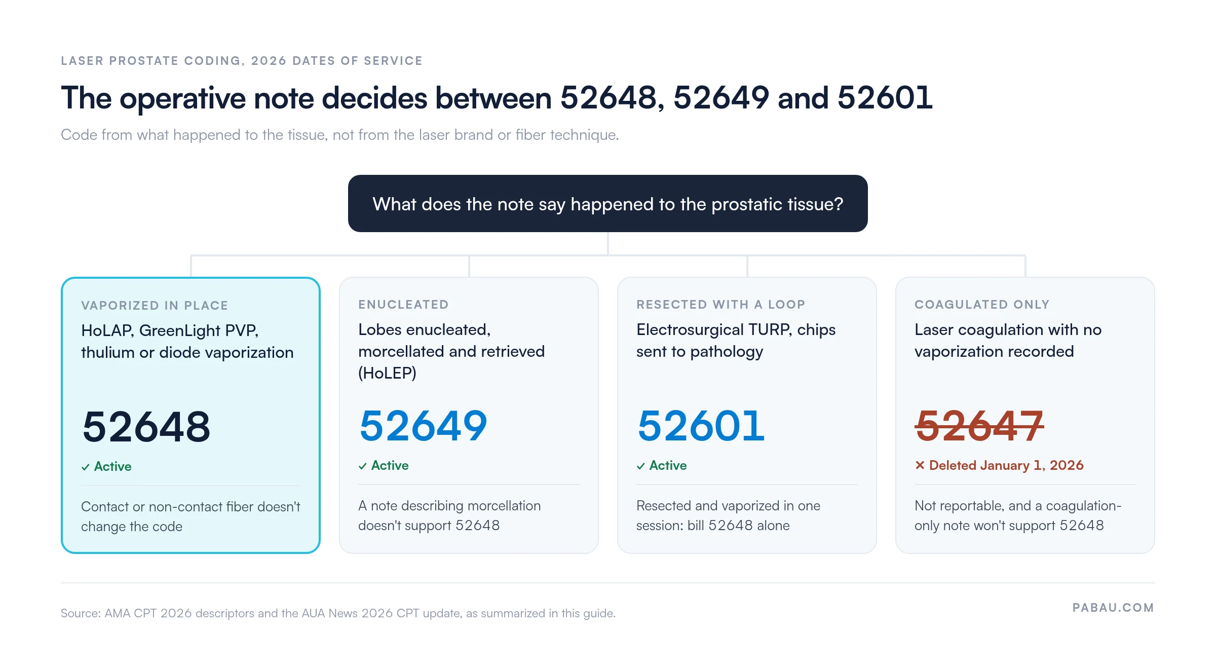Click the ENUCLEATED card heading
This screenshot has width=1216, height=668.
pyautogui.click(x=403, y=305)
